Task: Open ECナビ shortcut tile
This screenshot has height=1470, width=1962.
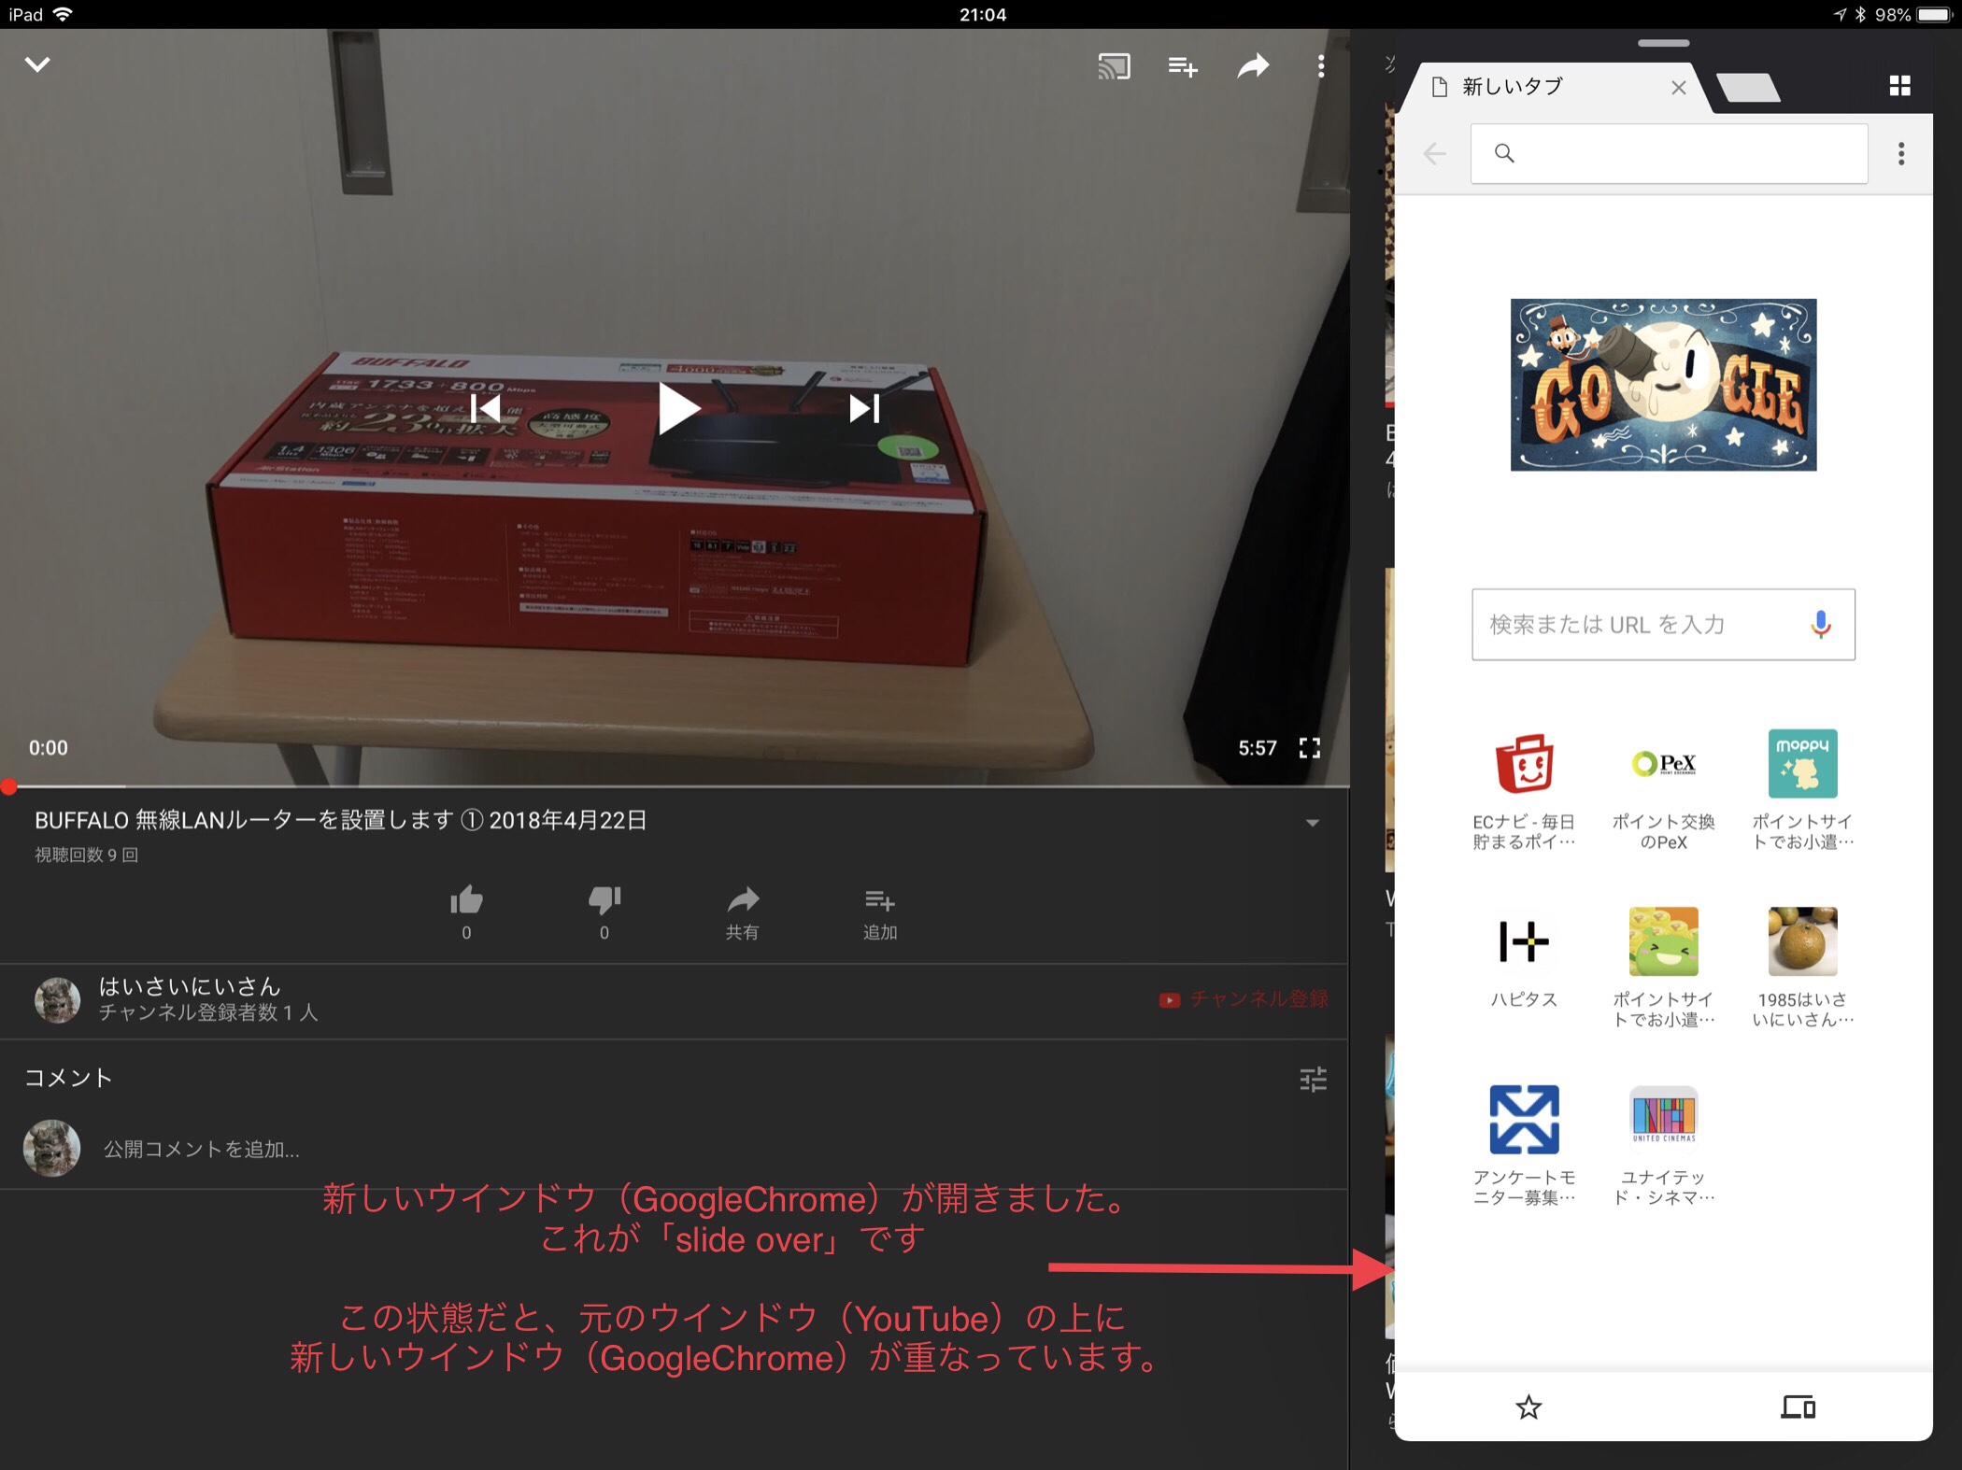Action: coord(1524,790)
